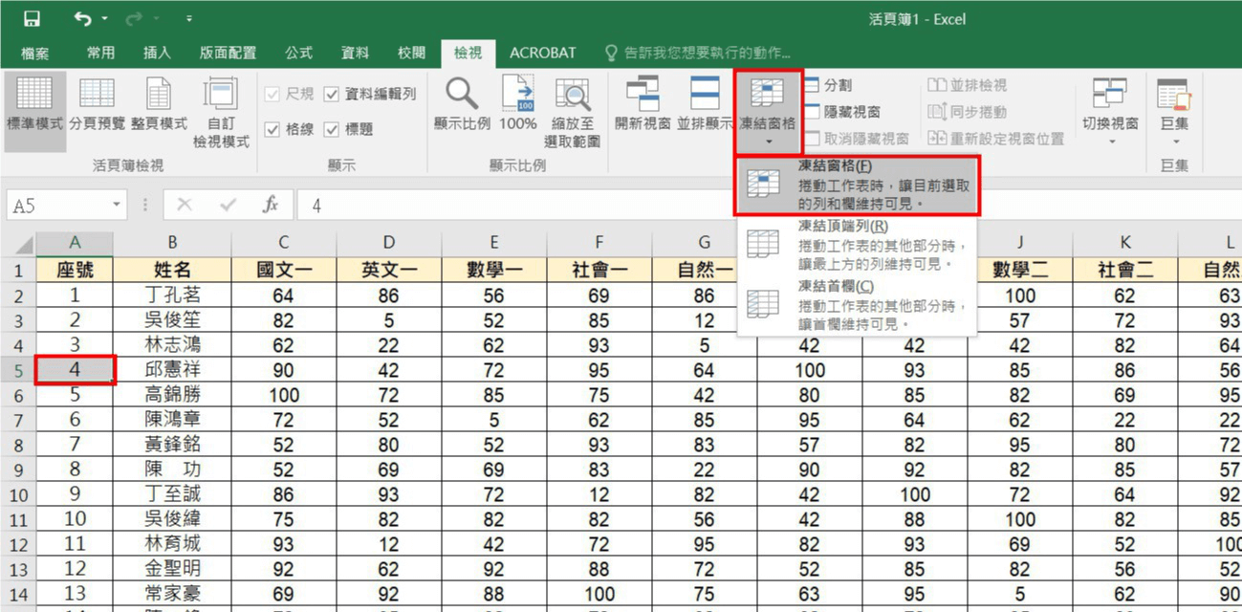1242x612 pixels.
Task: Click the 隱藏視窗 button
Action: coord(842,112)
